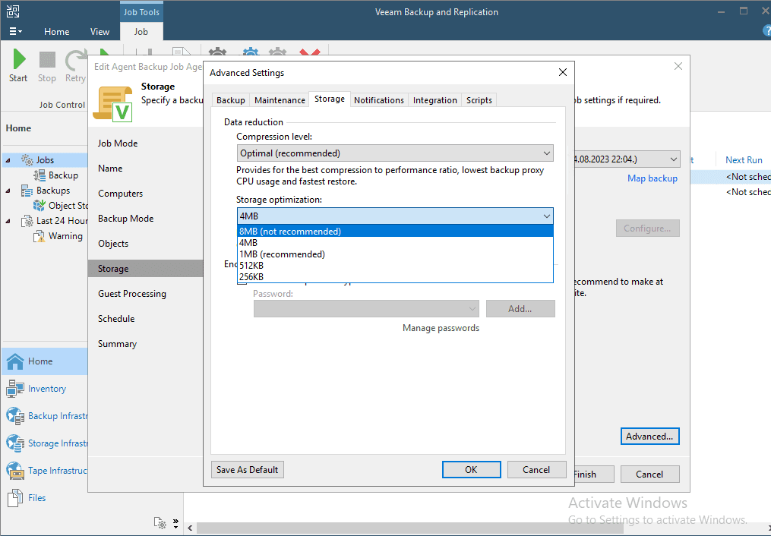Expand navigation pane overflow chevron

tap(175, 523)
